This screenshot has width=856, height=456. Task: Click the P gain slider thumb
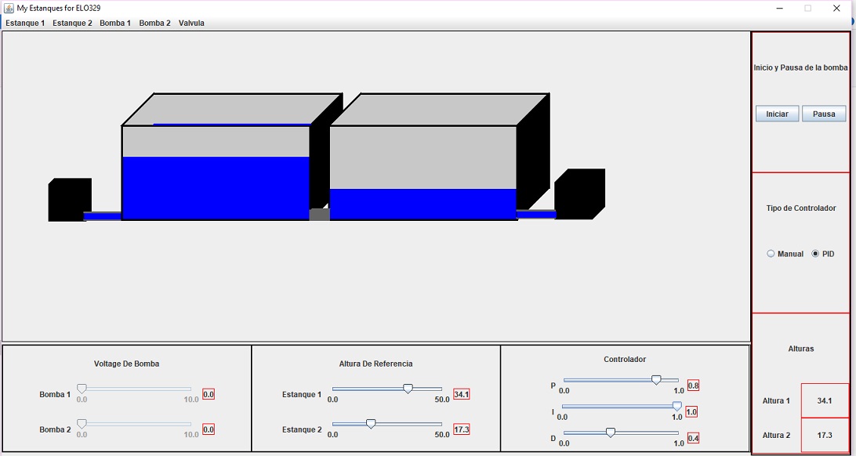(656, 380)
